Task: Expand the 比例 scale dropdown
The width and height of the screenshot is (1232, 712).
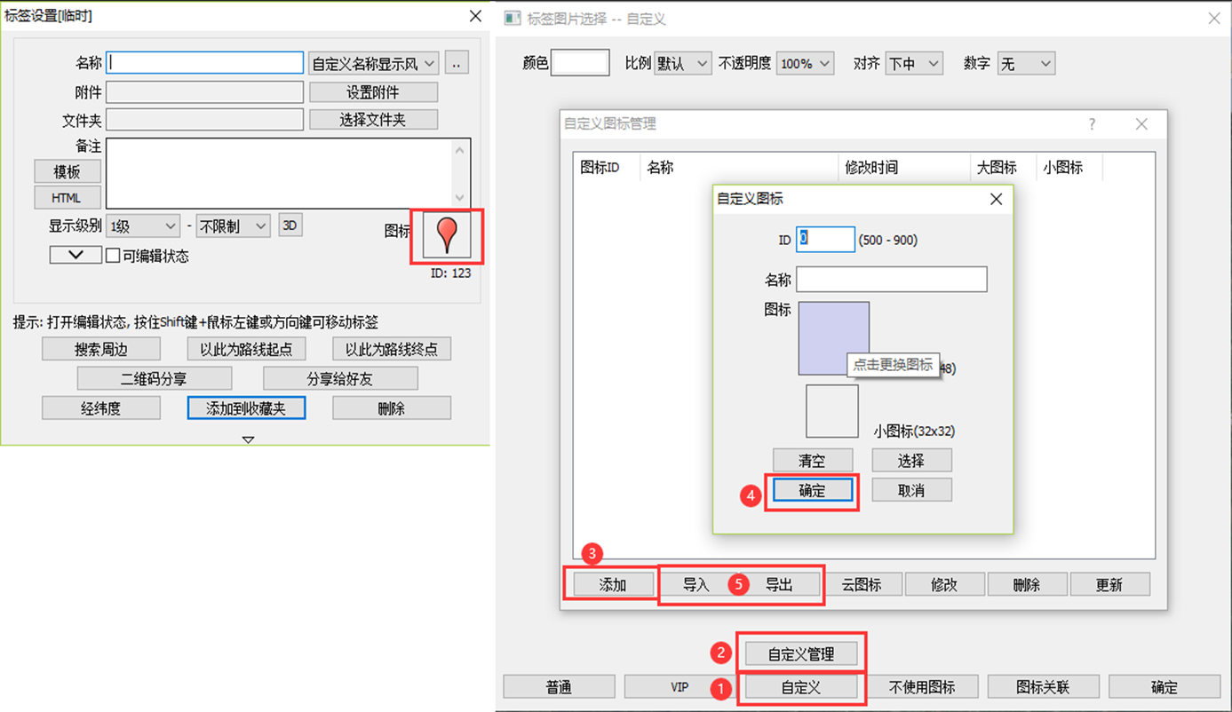Action: pos(681,64)
